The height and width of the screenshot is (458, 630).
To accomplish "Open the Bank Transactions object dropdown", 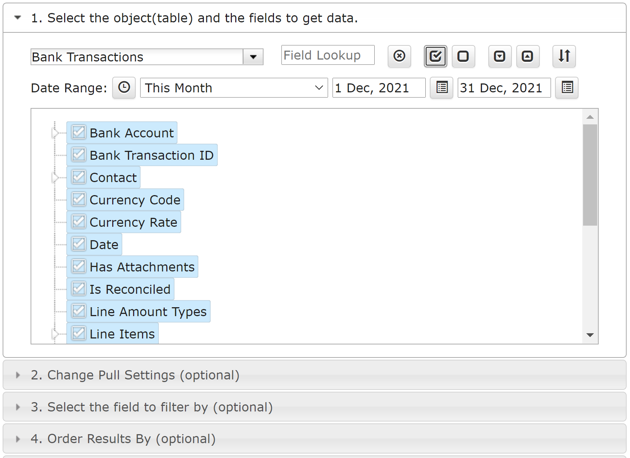I will [x=253, y=57].
